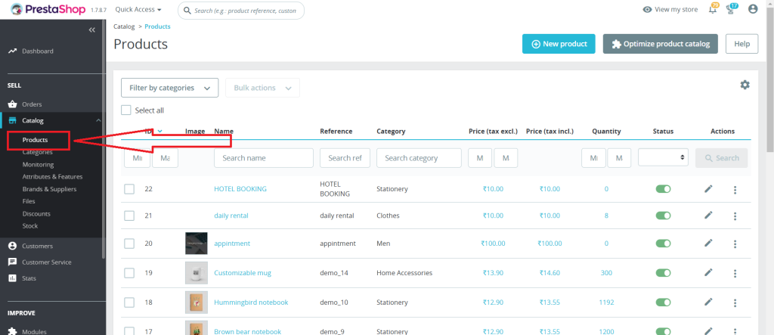
Task: Open more actions for Hummingbird notebook row
Action: tap(735, 302)
